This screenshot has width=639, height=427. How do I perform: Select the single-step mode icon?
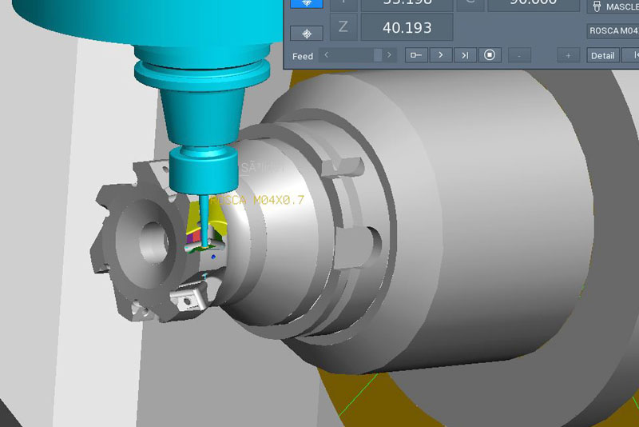415,55
